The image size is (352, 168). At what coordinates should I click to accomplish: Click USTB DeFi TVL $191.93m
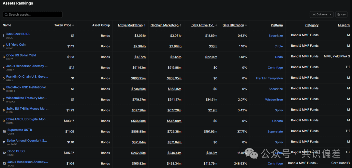point(210,131)
